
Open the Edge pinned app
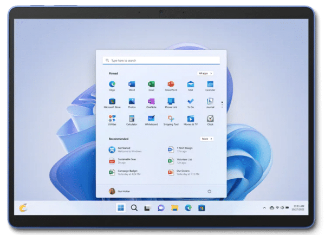(112, 86)
